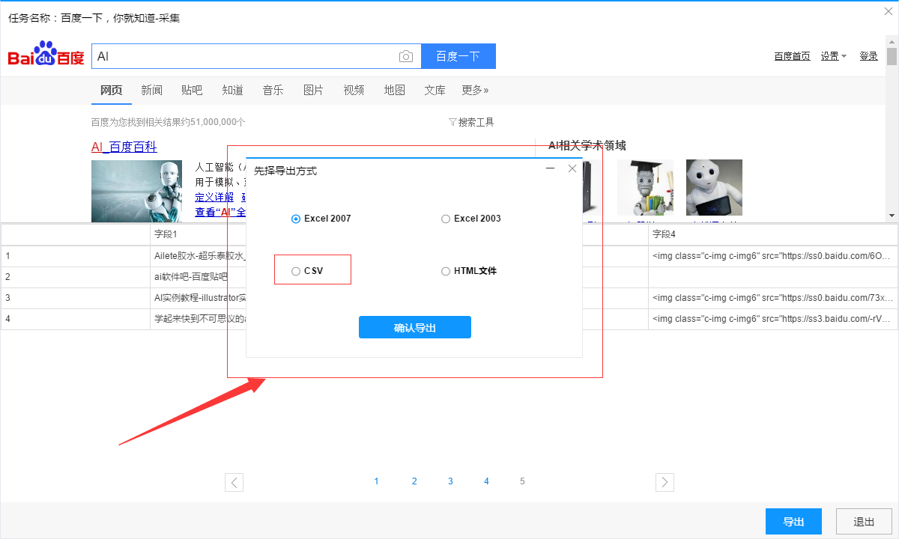899x539 pixels.
Task: Go to previous page arrow
Action: pos(234,482)
